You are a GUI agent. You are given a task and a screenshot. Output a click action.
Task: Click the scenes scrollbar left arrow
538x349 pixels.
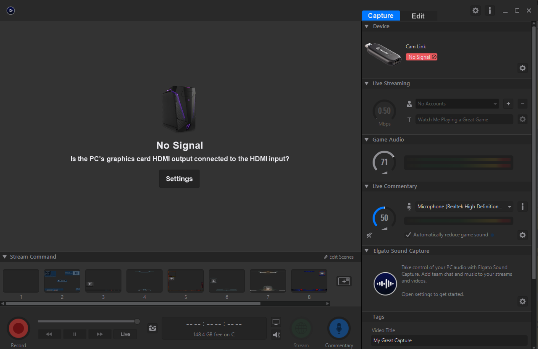pos(3,304)
